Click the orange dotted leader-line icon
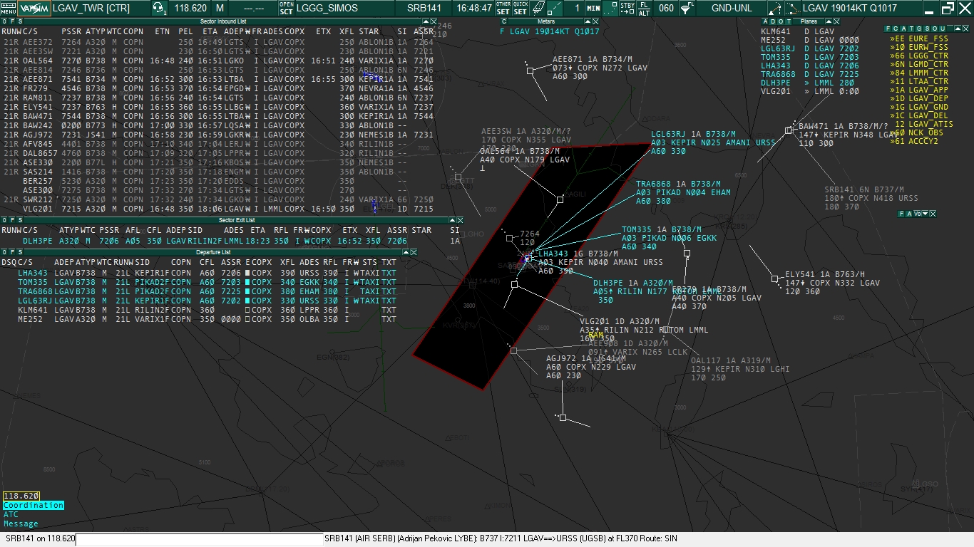974x547 pixels. (x=791, y=9)
